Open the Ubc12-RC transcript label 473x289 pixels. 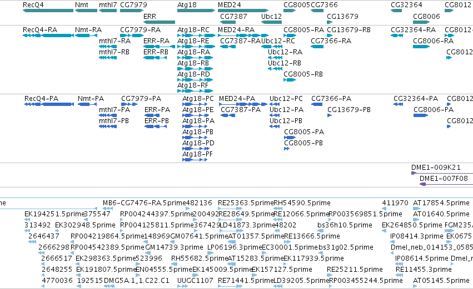pos(278,41)
